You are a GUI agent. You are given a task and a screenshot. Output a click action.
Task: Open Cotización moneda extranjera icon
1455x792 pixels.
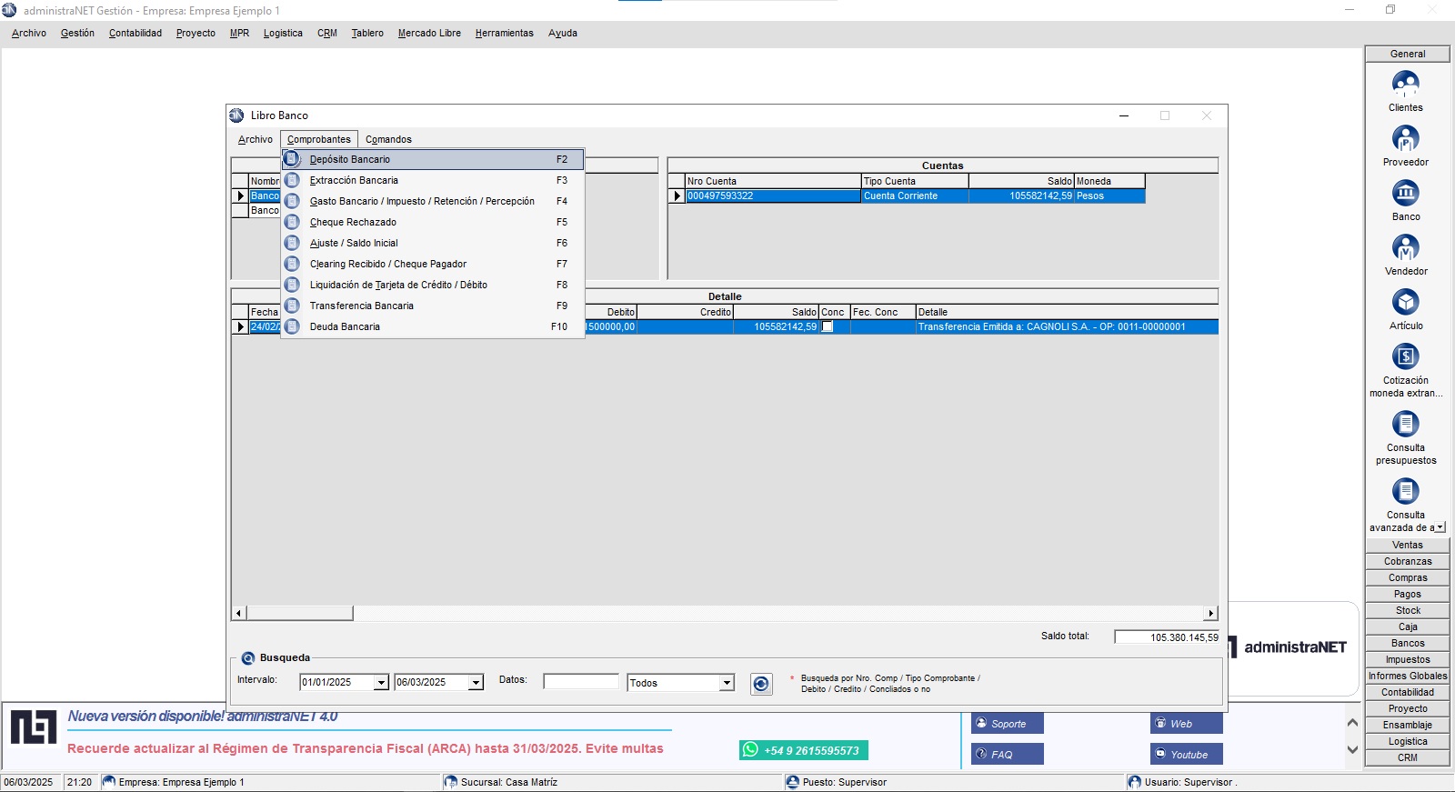1405,356
